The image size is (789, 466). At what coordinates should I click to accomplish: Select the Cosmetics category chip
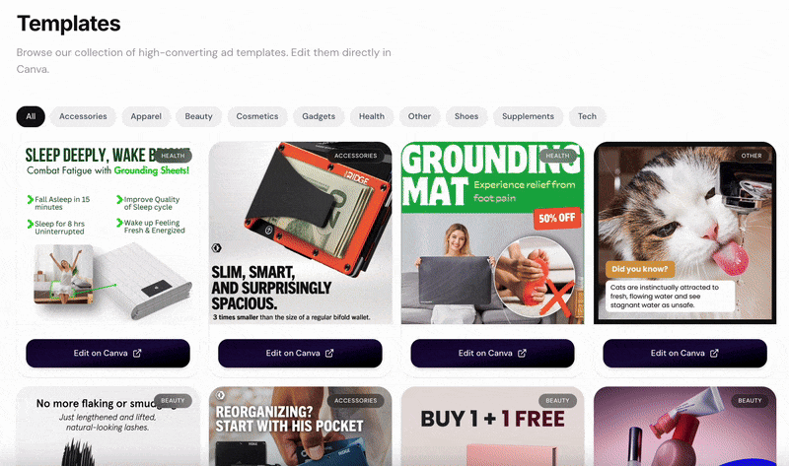tap(257, 116)
